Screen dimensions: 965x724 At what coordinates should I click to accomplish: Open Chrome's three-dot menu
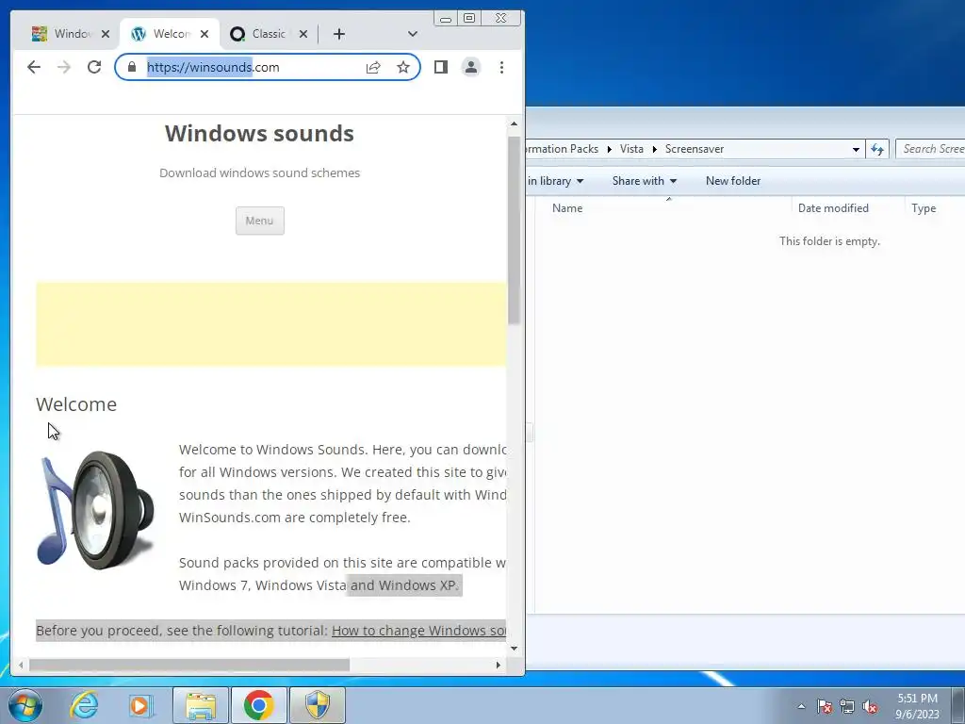(x=501, y=67)
